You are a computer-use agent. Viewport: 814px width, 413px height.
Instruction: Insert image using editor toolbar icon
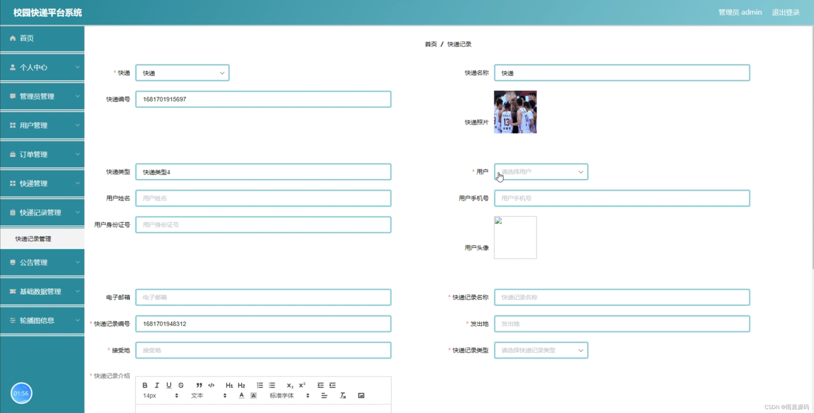click(361, 395)
